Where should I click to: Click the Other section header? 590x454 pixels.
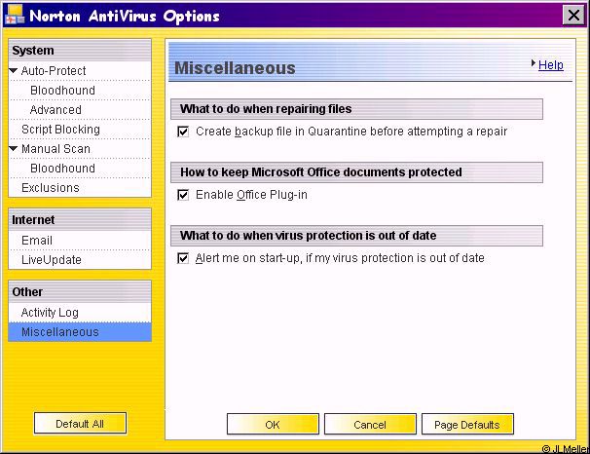click(x=80, y=291)
